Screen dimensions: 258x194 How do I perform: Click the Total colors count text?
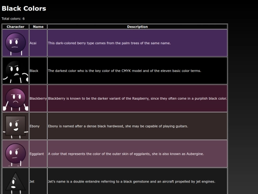click(13, 19)
